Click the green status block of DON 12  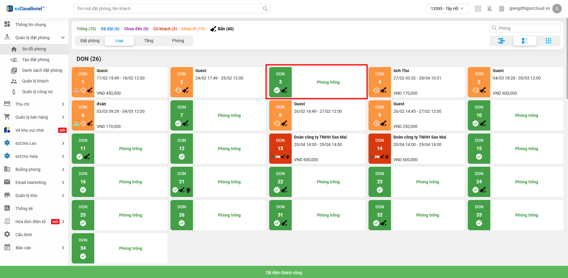coord(181,148)
